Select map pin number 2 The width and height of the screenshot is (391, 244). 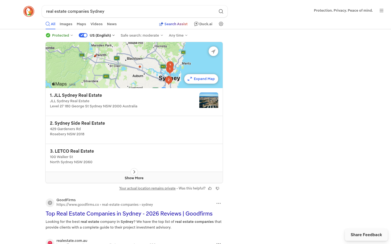click(169, 80)
